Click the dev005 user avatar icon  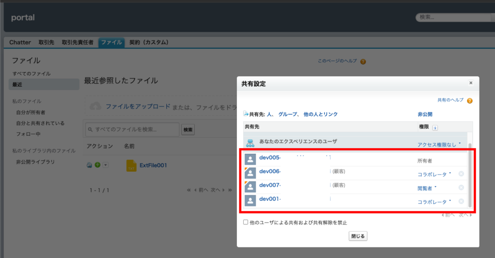(x=250, y=160)
